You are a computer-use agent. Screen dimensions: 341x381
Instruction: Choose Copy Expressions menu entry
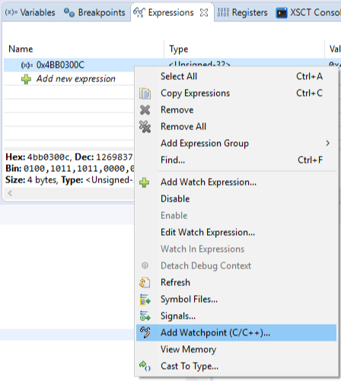point(236,93)
